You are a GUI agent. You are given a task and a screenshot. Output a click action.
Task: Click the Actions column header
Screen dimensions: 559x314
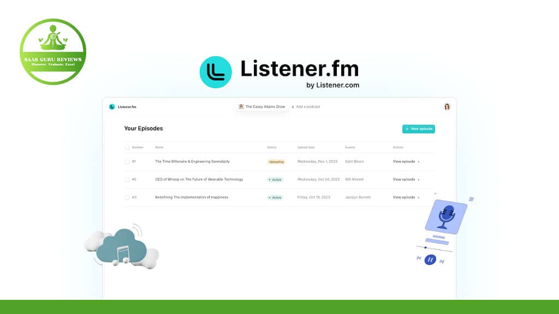pyautogui.click(x=398, y=147)
